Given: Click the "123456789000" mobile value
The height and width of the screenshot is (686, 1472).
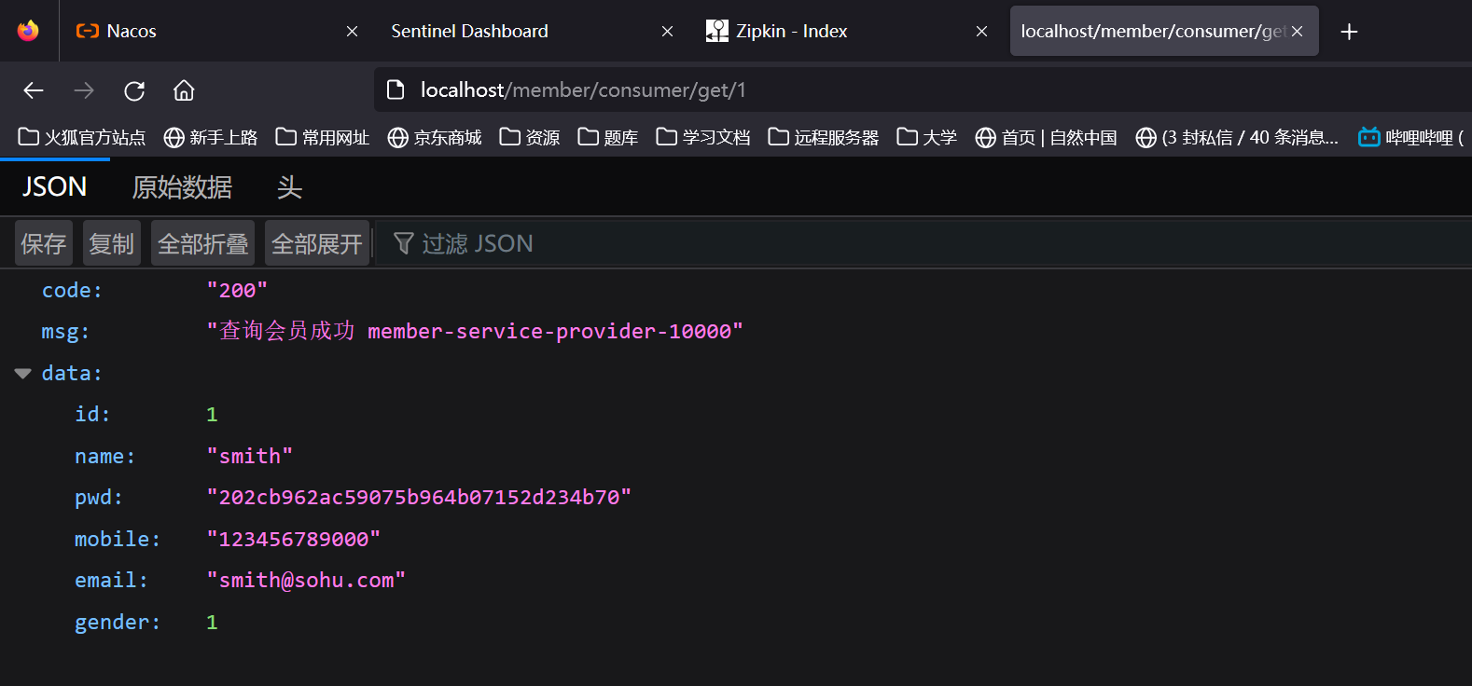Looking at the screenshot, I should point(293,539).
